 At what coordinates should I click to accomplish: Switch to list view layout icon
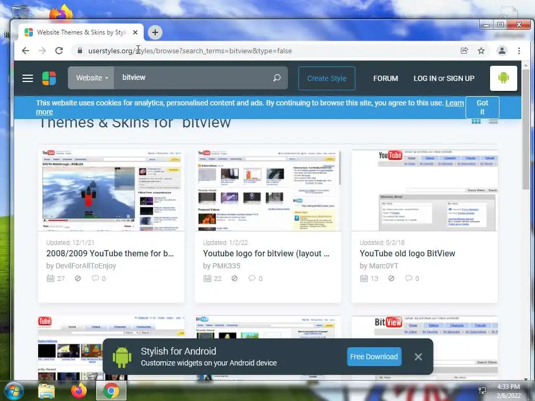click(x=493, y=122)
